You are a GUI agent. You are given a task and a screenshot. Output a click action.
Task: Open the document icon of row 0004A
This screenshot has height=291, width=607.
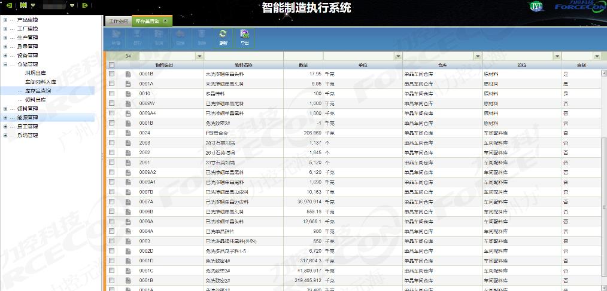click(128, 231)
